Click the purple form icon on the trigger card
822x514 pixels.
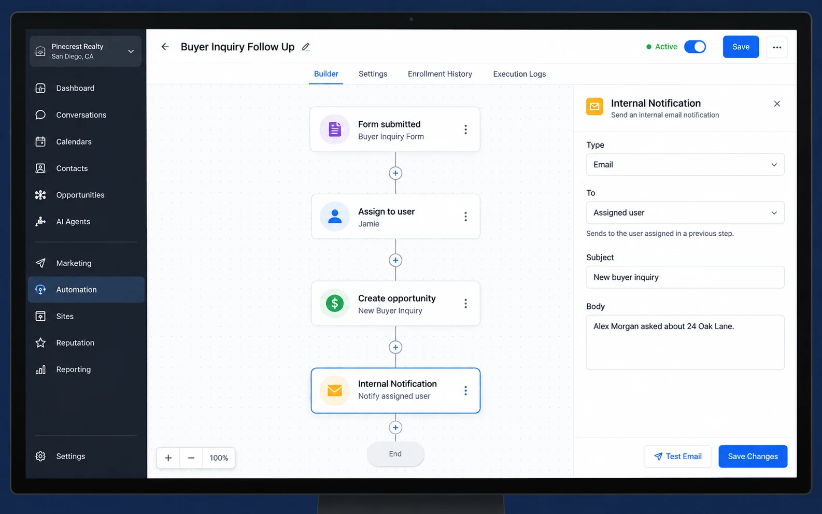pyautogui.click(x=335, y=130)
